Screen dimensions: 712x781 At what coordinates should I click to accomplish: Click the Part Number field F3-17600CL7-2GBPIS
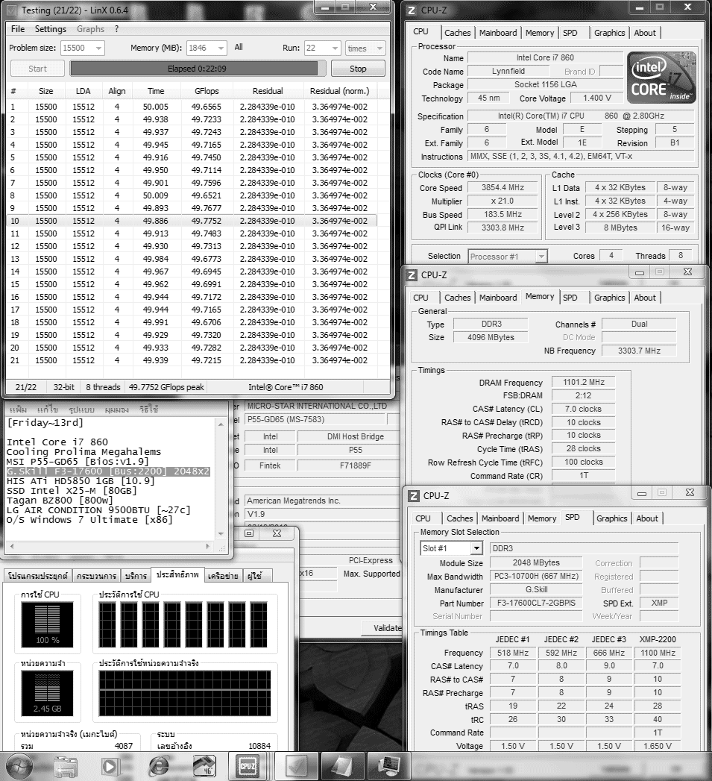[x=536, y=603]
